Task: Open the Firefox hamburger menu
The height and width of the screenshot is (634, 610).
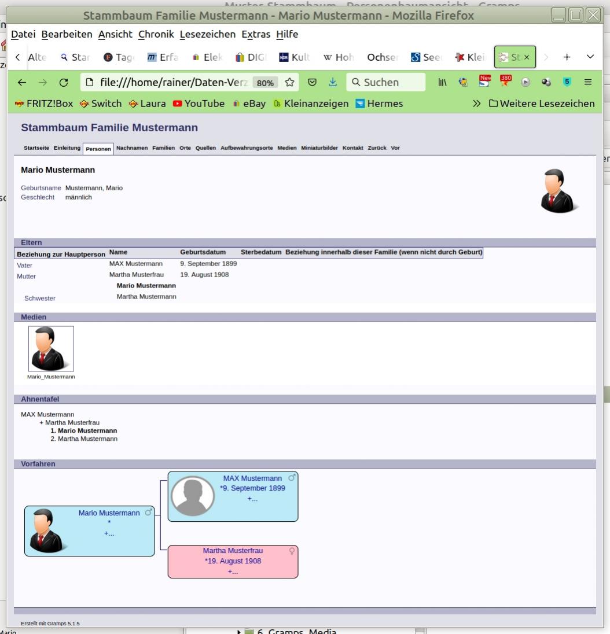Action: pos(588,83)
